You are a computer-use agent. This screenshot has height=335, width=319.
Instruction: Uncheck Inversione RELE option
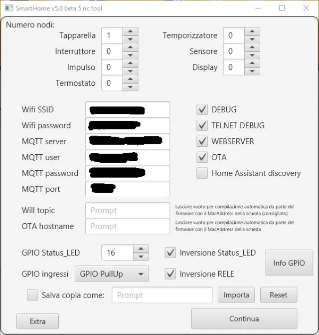(170, 274)
